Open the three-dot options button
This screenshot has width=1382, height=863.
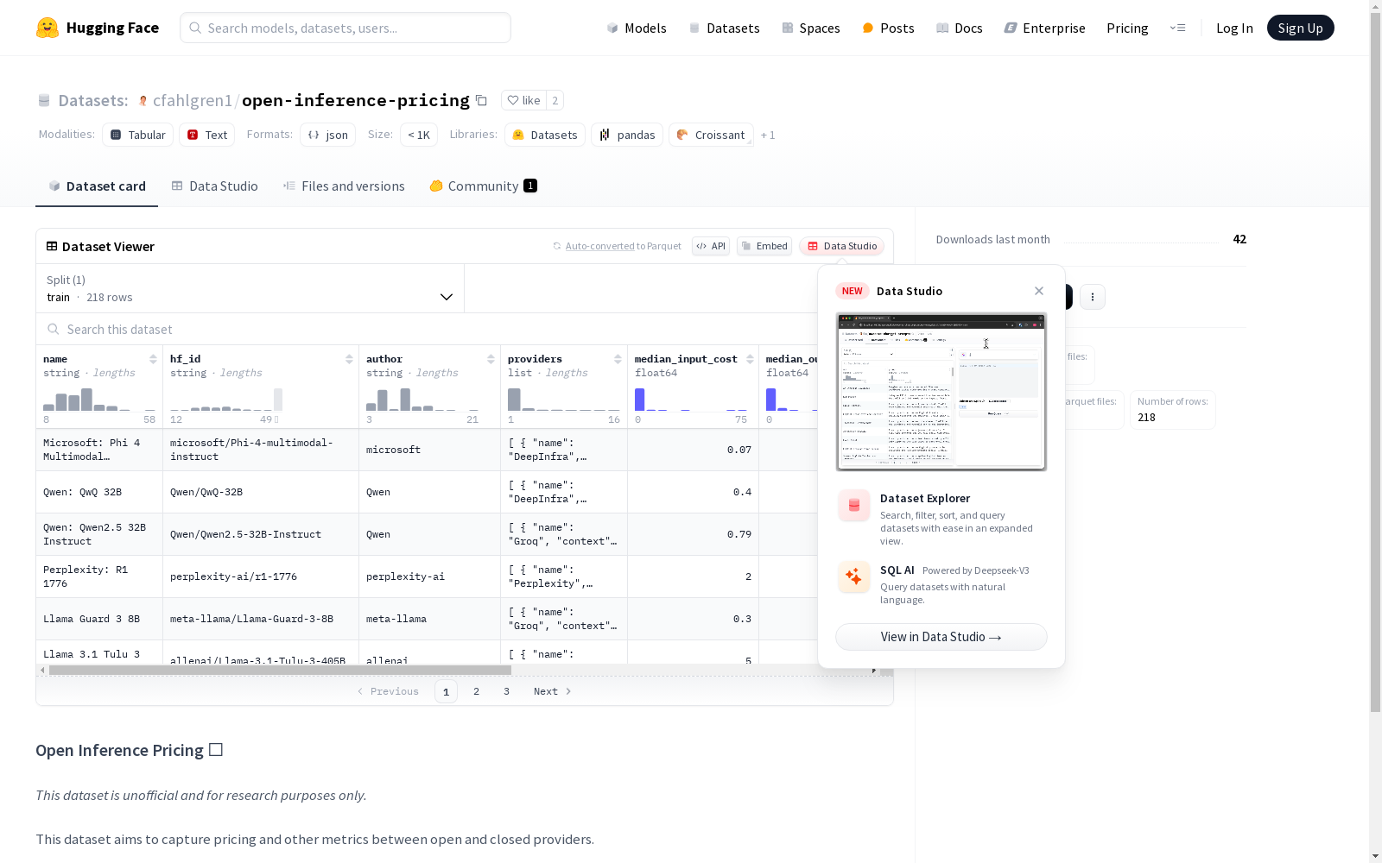tap(1093, 297)
